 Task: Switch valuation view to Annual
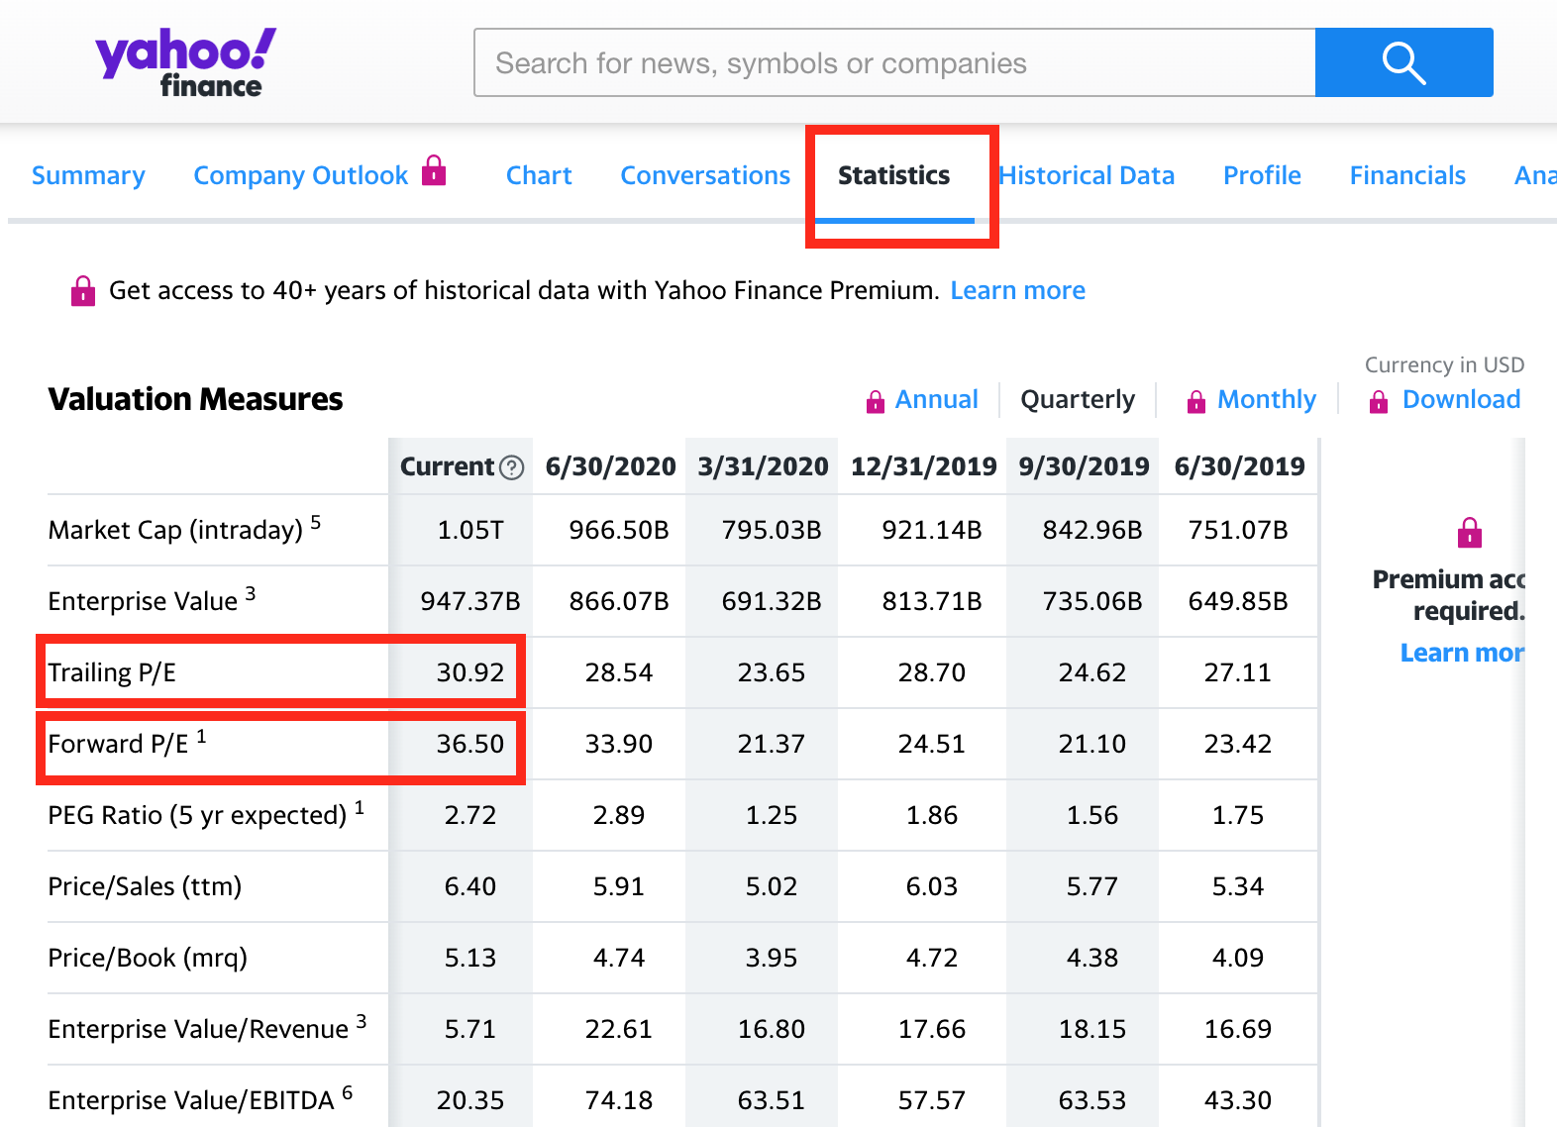click(936, 399)
